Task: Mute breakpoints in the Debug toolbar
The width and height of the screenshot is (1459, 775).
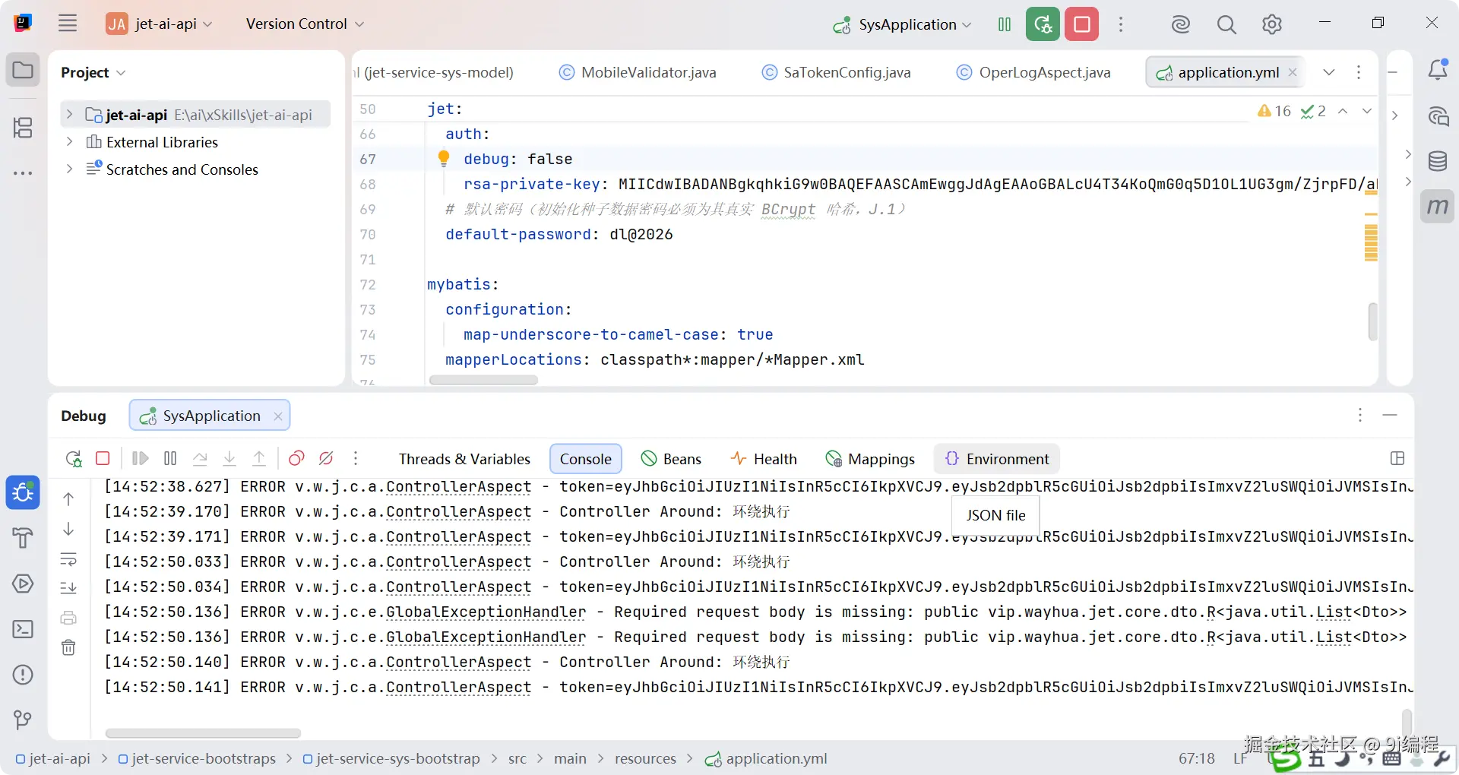Action: click(326, 458)
